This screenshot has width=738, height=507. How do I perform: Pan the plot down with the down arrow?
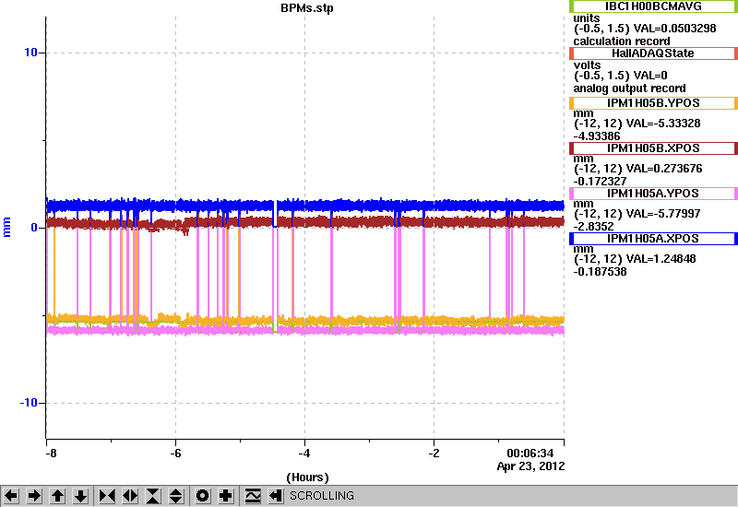pyautogui.click(x=80, y=496)
